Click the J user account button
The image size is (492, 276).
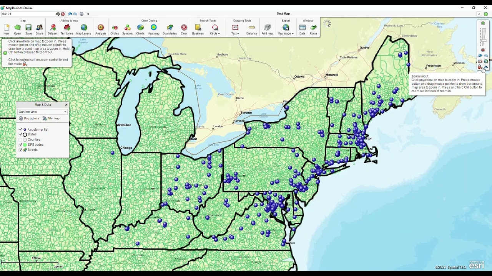tap(479, 14)
